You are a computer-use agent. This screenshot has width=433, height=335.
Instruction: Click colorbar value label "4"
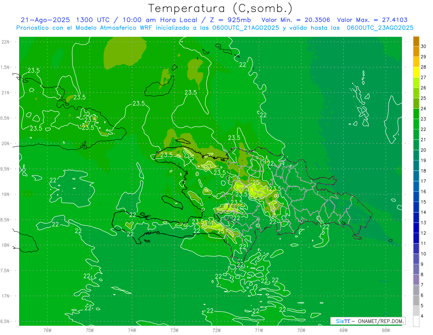coord(422,316)
